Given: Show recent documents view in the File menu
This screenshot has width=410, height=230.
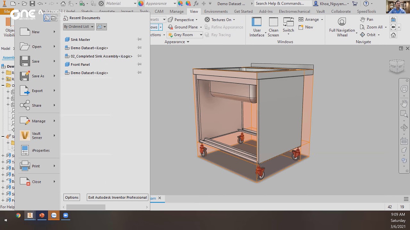Looking at the screenshot, I should click(47, 18).
